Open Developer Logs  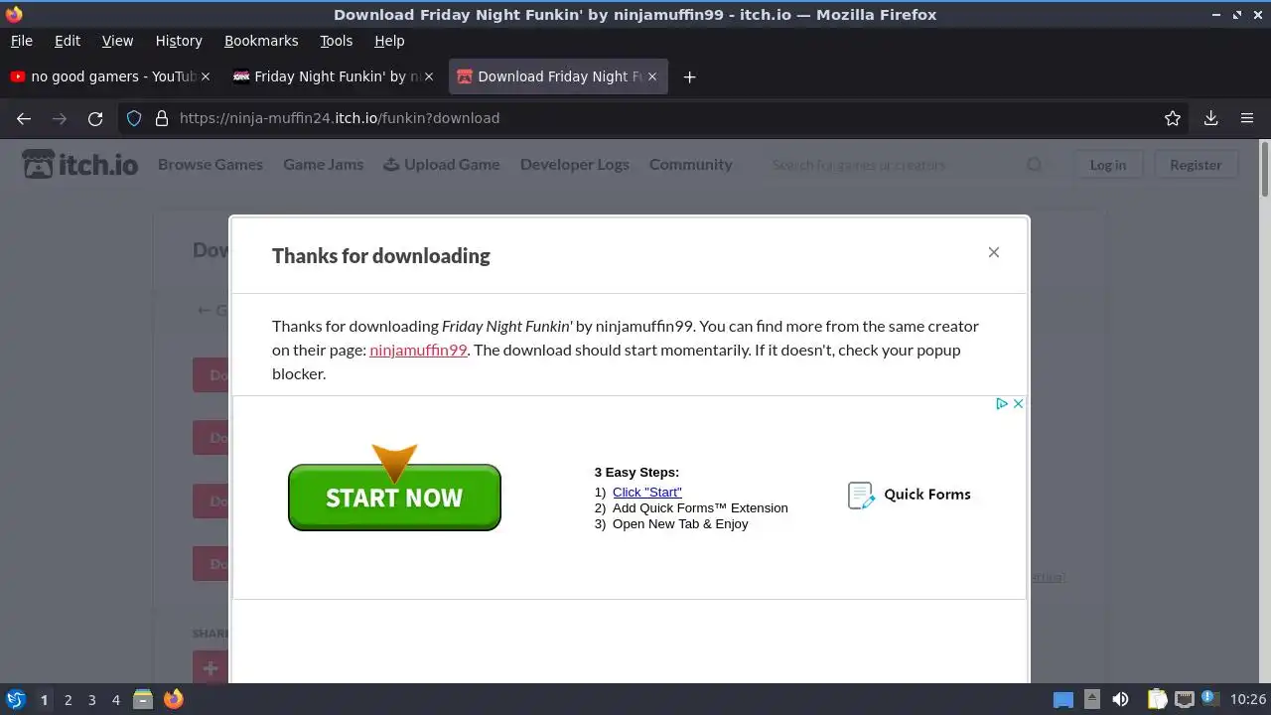click(575, 165)
